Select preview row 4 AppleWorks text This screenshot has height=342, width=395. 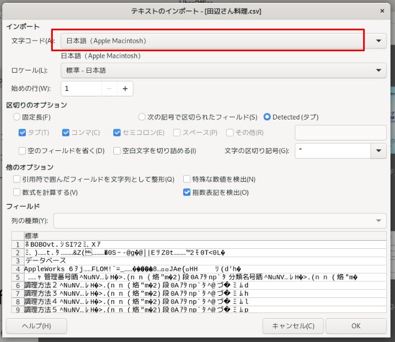pos(205,269)
